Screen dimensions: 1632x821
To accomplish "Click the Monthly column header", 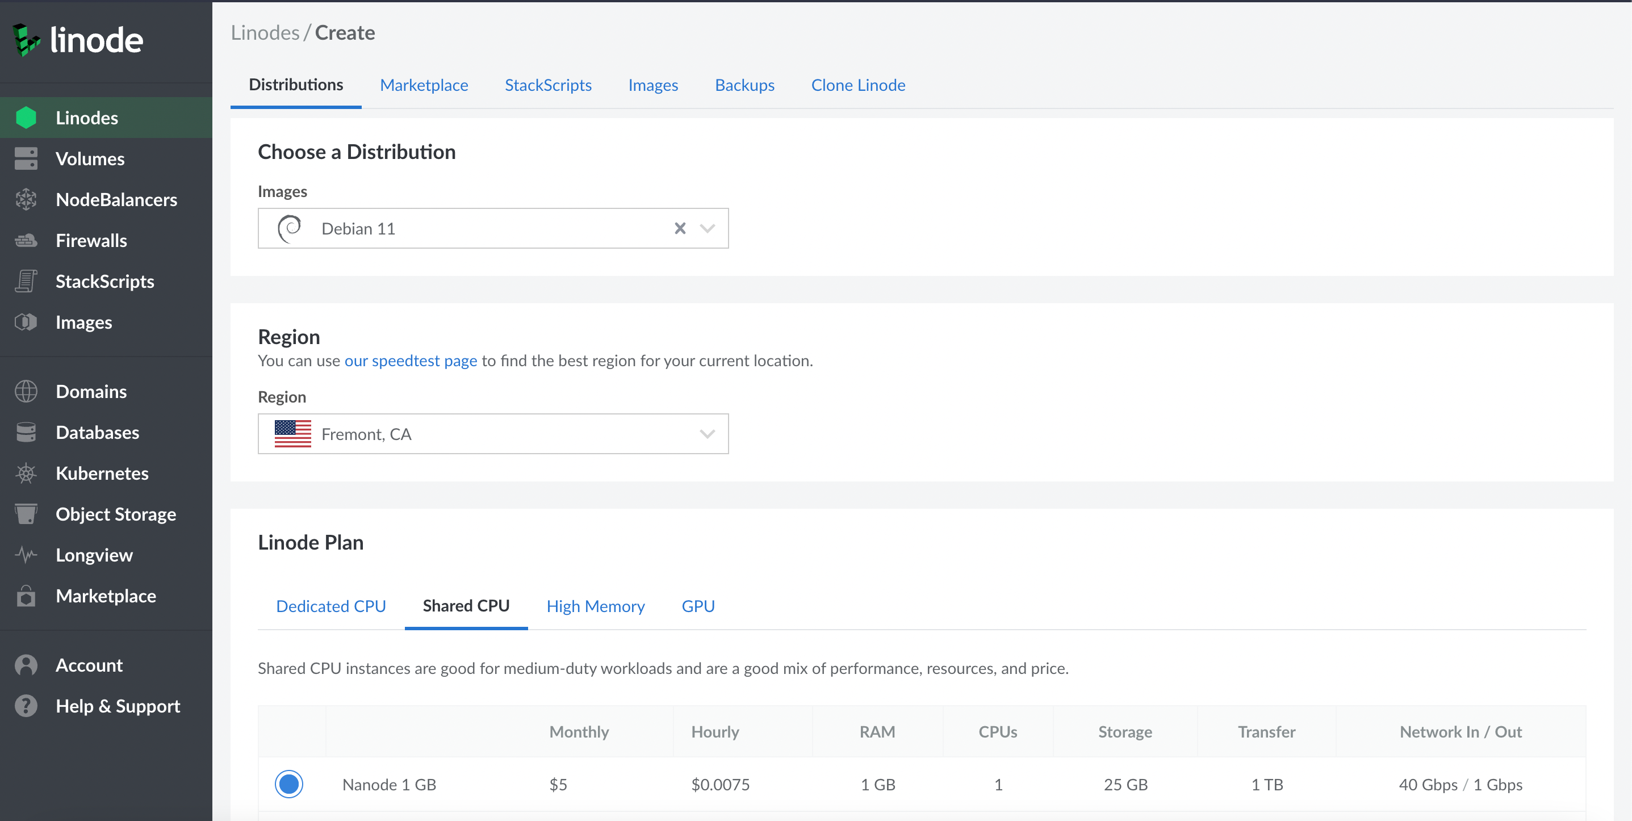I will [x=579, y=732].
